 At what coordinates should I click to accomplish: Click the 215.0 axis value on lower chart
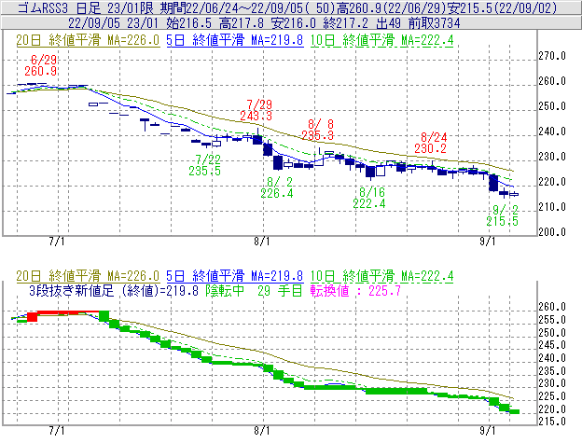click(x=552, y=422)
